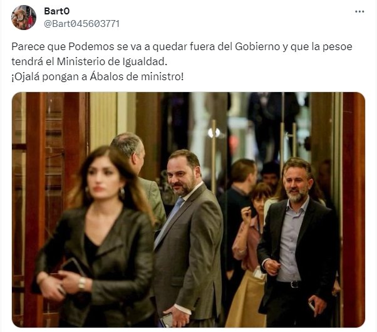Click the glass door handle in the background
Viewport: 377px width, 332px height.
coord(214,157)
